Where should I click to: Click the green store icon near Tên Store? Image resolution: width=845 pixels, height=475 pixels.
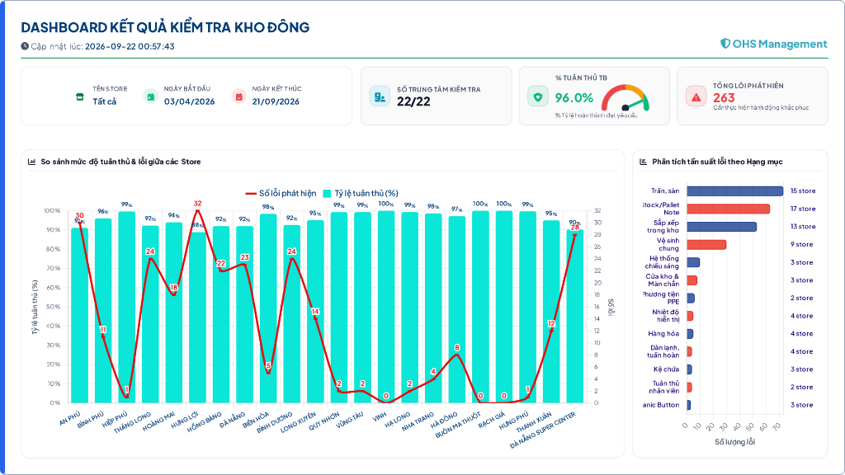tap(80, 97)
